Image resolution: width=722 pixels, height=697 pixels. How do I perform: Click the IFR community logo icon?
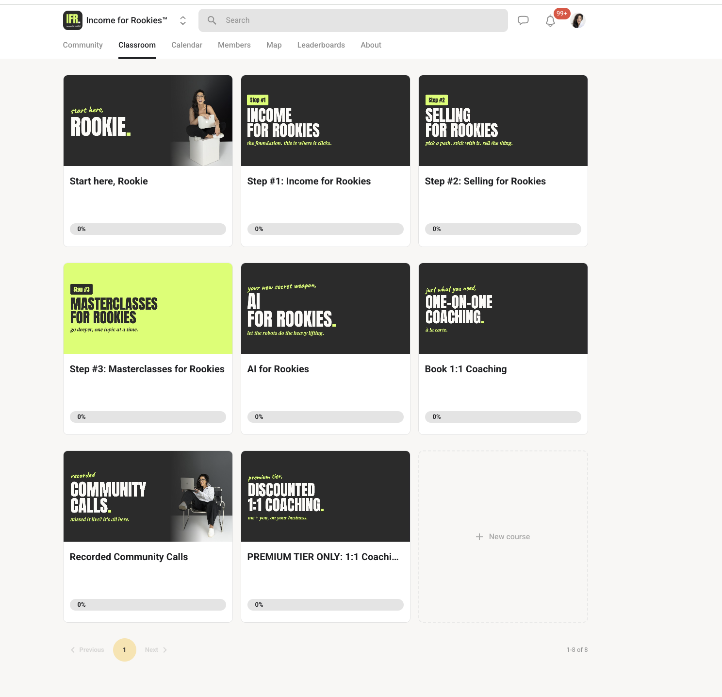click(x=73, y=20)
